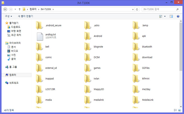Expand the chevron after IM-T100K in path
The image size is (184, 114).
pos(53,9)
